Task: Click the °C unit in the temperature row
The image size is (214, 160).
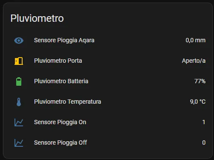Action: coord(202,102)
